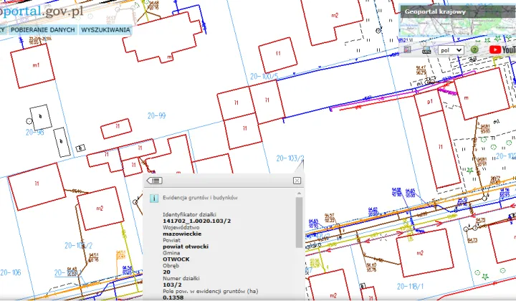This screenshot has height=301, width=516.
Task: Click the Ewidencja gruntów i budynków heading
Action: pos(200,197)
